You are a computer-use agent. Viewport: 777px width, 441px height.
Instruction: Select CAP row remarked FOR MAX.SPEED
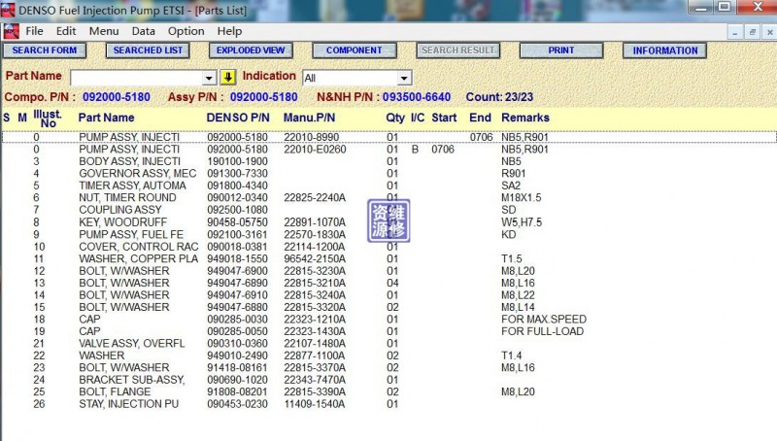pos(389,320)
